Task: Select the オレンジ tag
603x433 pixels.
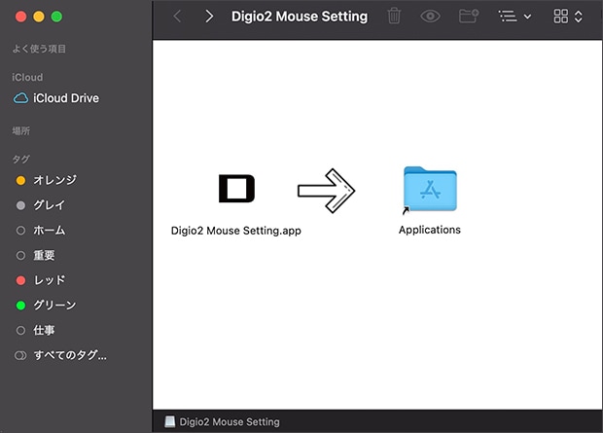Action: pyautogui.click(x=54, y=180)
